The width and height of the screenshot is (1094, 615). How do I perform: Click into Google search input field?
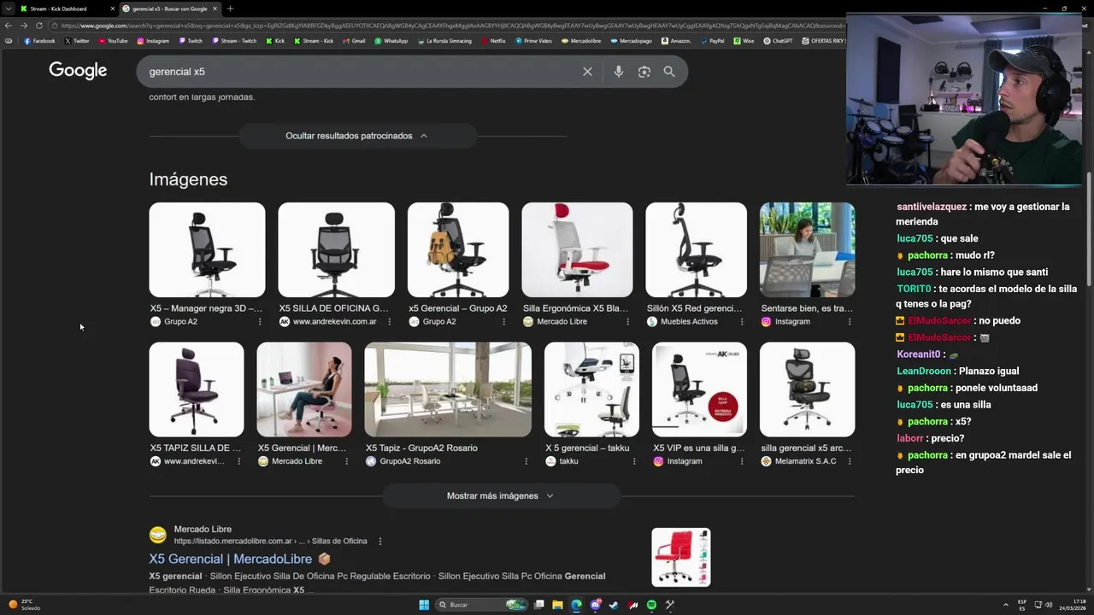point(359,72)
